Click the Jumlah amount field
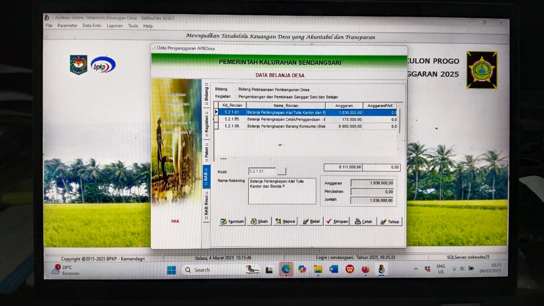The width and height of the screenshot is (544, 306). coord(372,200)
